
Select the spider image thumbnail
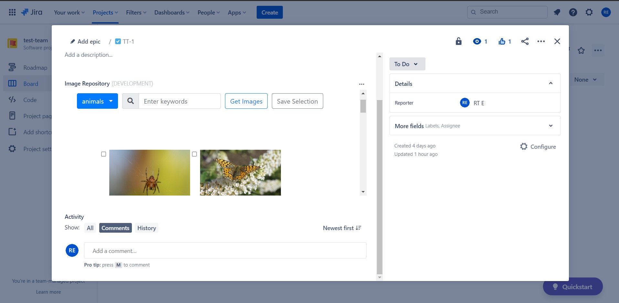[x=150, y=173]
